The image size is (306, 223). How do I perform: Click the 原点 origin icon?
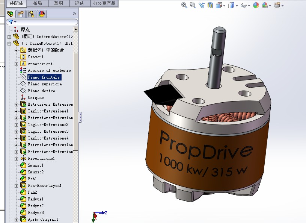tap(16, 29)
